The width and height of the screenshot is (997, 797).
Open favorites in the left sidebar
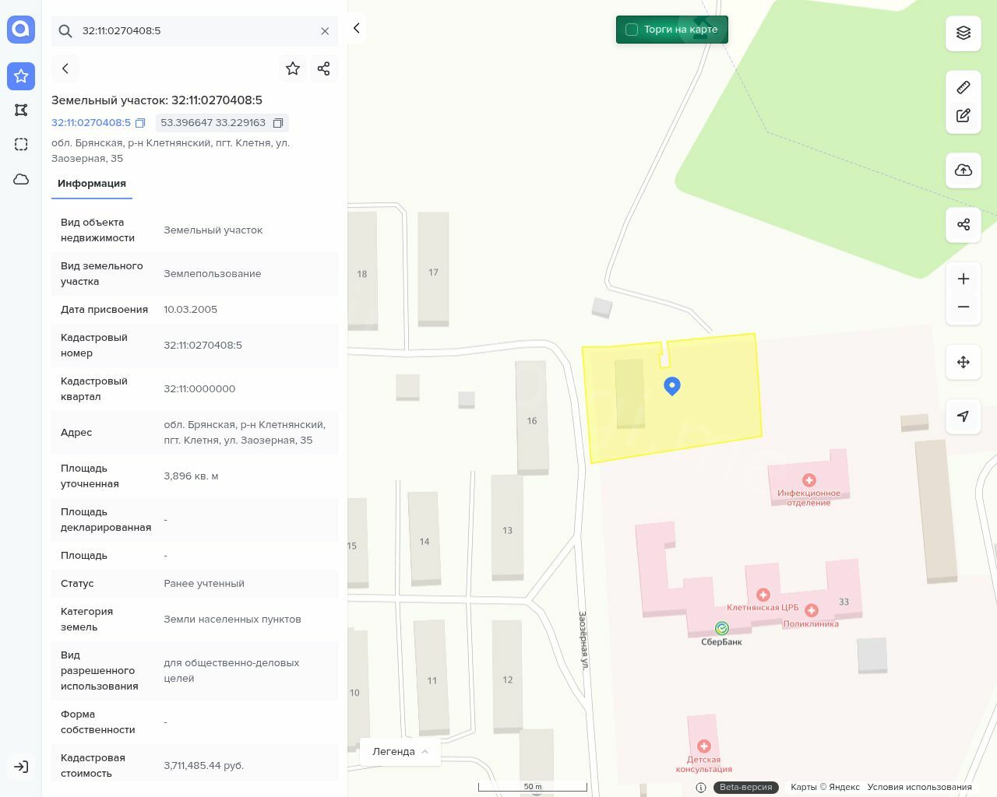[x=21, y=75]
